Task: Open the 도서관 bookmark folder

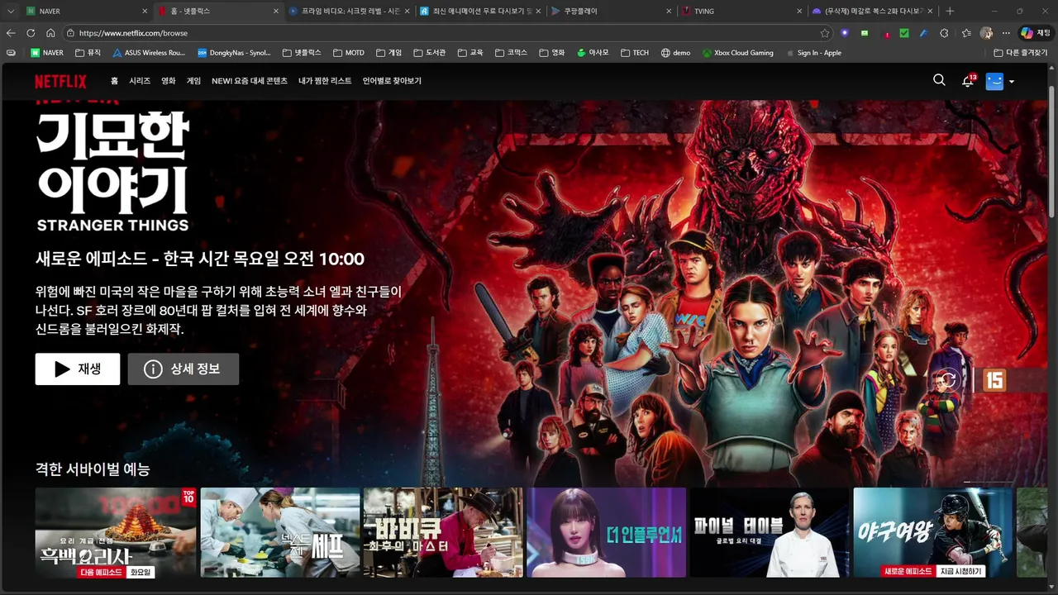Action: 430,53
